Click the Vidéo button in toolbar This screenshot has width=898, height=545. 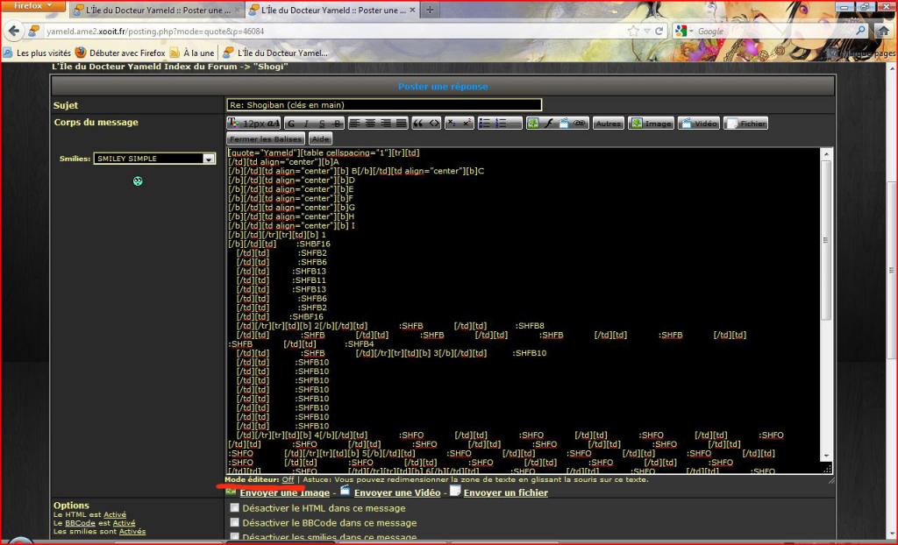(x=699, y=123)
